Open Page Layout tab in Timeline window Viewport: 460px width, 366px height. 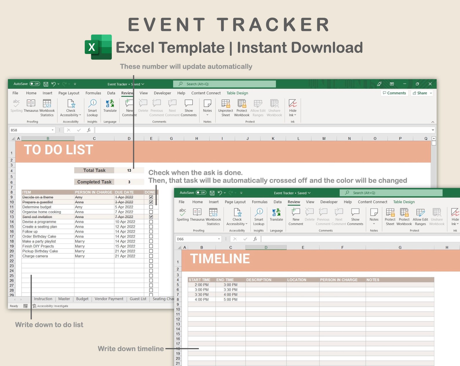(235, 202)
